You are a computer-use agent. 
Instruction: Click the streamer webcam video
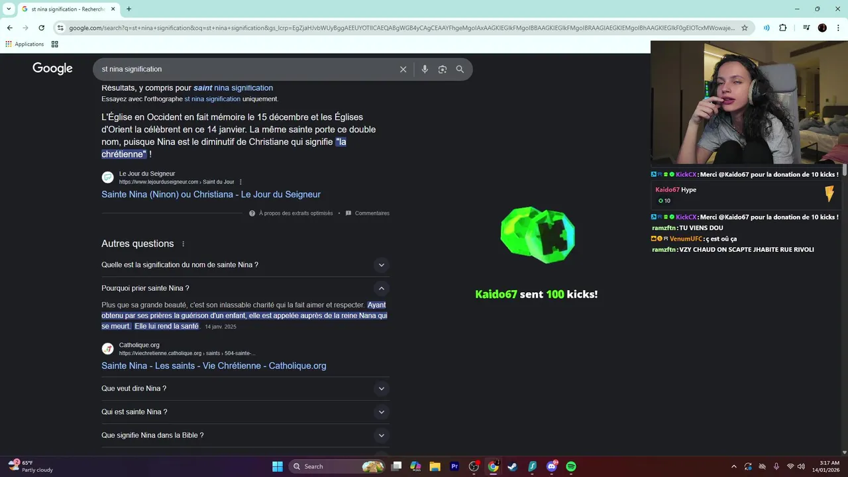pos(749,102)
